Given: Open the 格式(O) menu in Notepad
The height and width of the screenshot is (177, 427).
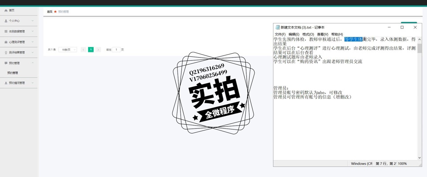Looking at the screenshot, I should (308, 35).
